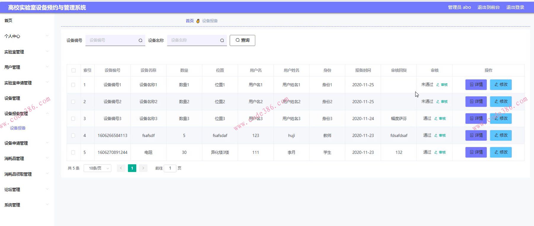Click page number 1 button
This screenshot has width=534, height=226.
132,168
